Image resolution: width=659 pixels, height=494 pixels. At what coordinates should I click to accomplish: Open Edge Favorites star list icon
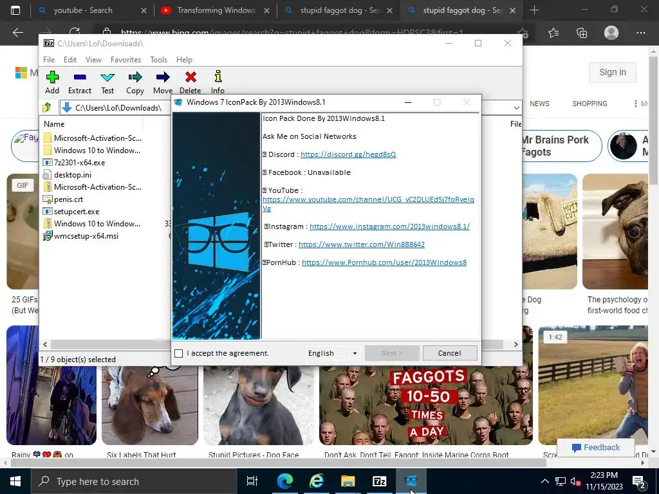tap(553, 33)
